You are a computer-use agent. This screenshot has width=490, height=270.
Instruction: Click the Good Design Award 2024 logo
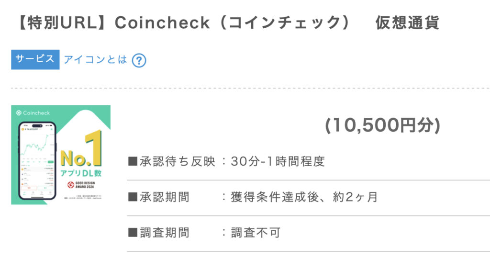tap(81, 185)
